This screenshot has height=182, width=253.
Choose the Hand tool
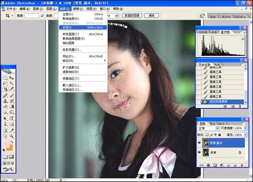pyautogui.click(x=5, y=136)
